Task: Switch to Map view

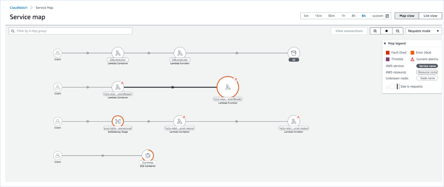Action: coord(407,16)
